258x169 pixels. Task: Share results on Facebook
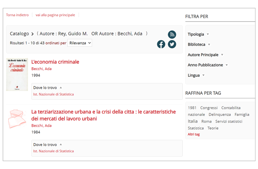[x=161, y=44]
